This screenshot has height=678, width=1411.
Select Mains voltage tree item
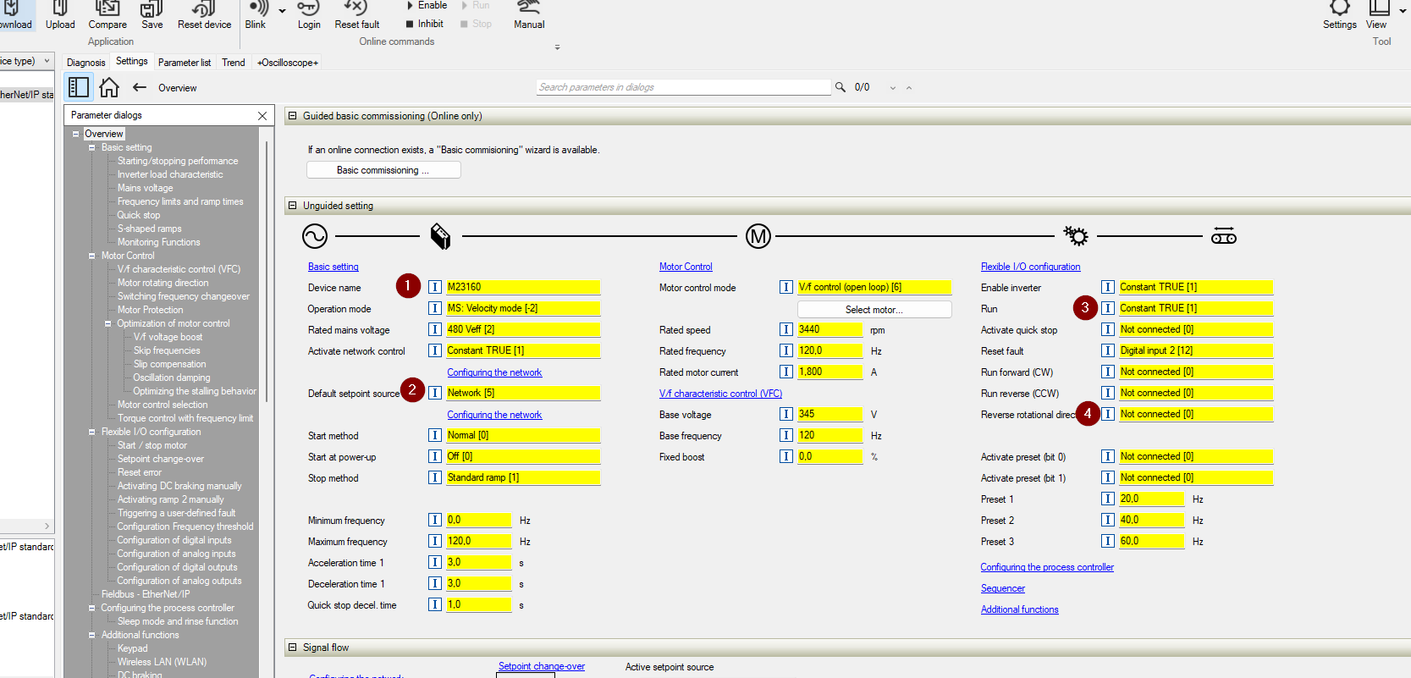145,188
